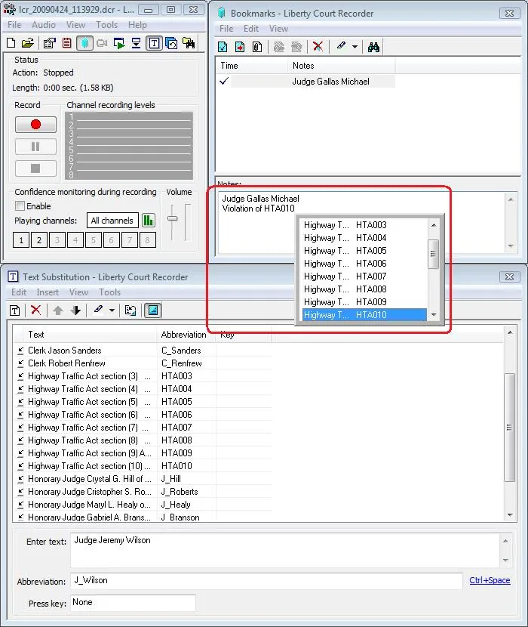The width and height of the screenshot is (528, 627).
Task: Click the green play window icon in recorder toolbar
Action: tap(118, 43)
